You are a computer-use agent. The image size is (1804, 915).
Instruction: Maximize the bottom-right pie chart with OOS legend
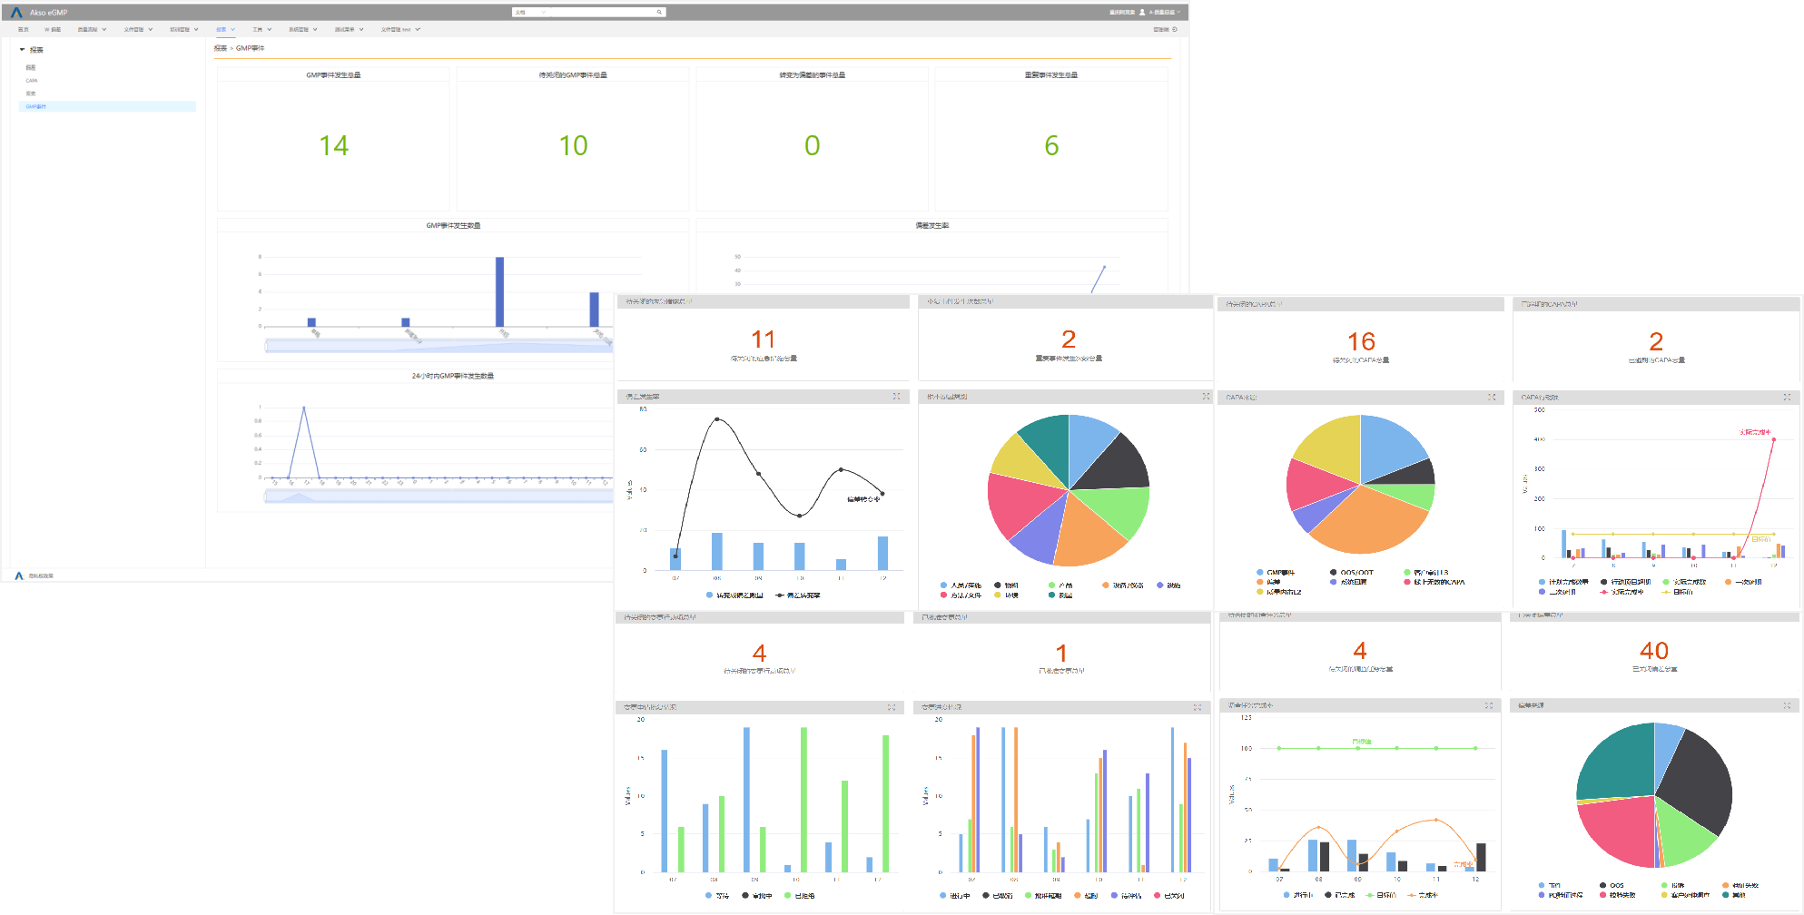click(x=1787, y=705)
